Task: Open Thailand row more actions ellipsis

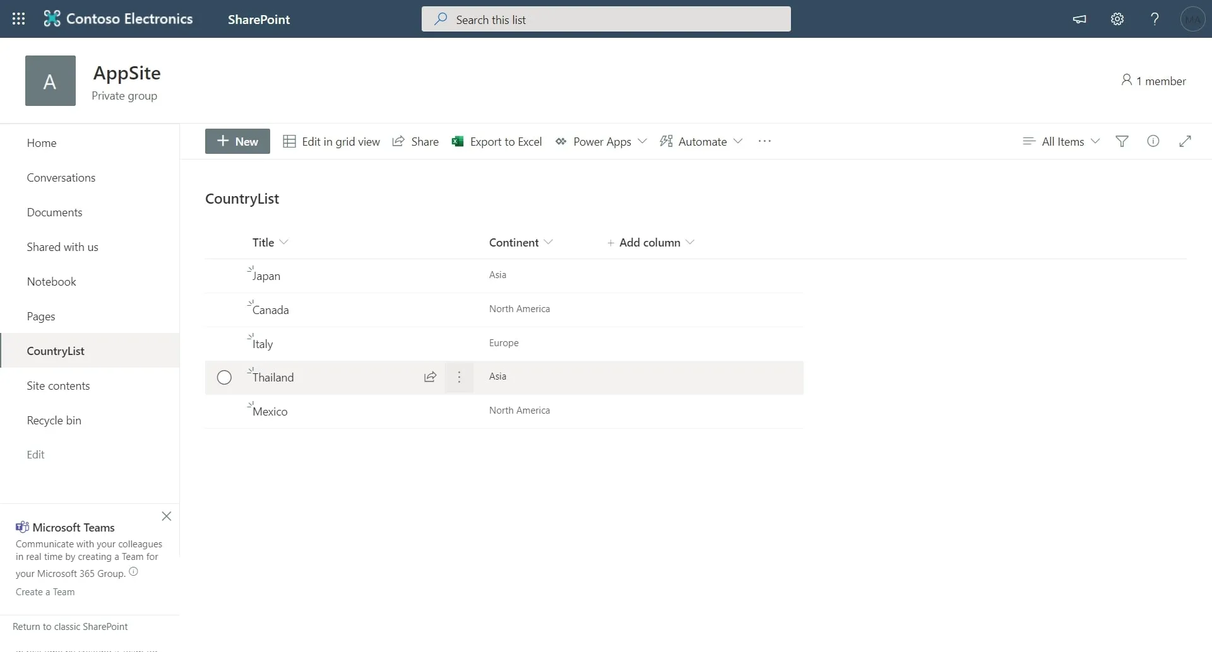Action: pos(459,377)
